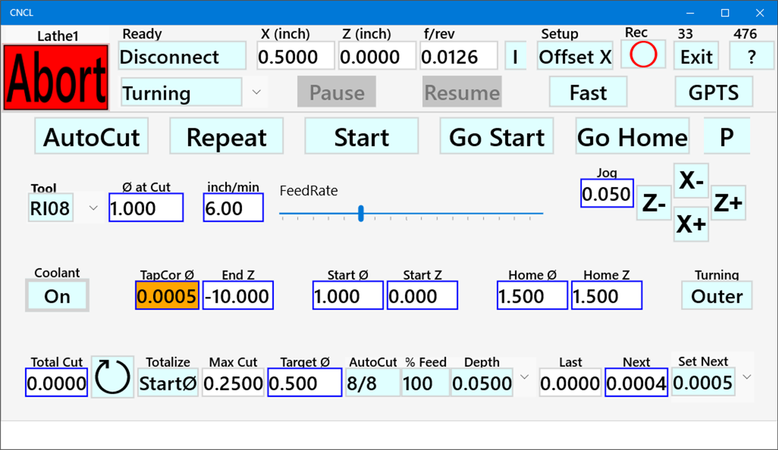Screen dimensions: 778x450
Task: Click Go Home to return the tool
Action: click(632, 137)
